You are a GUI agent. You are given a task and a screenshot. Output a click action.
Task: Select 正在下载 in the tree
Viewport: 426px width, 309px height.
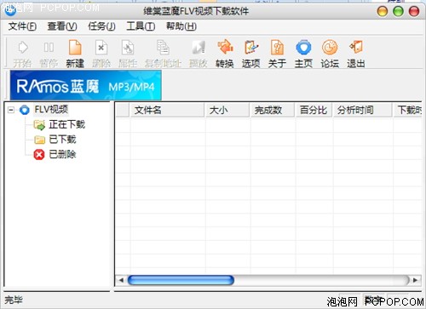67,124
